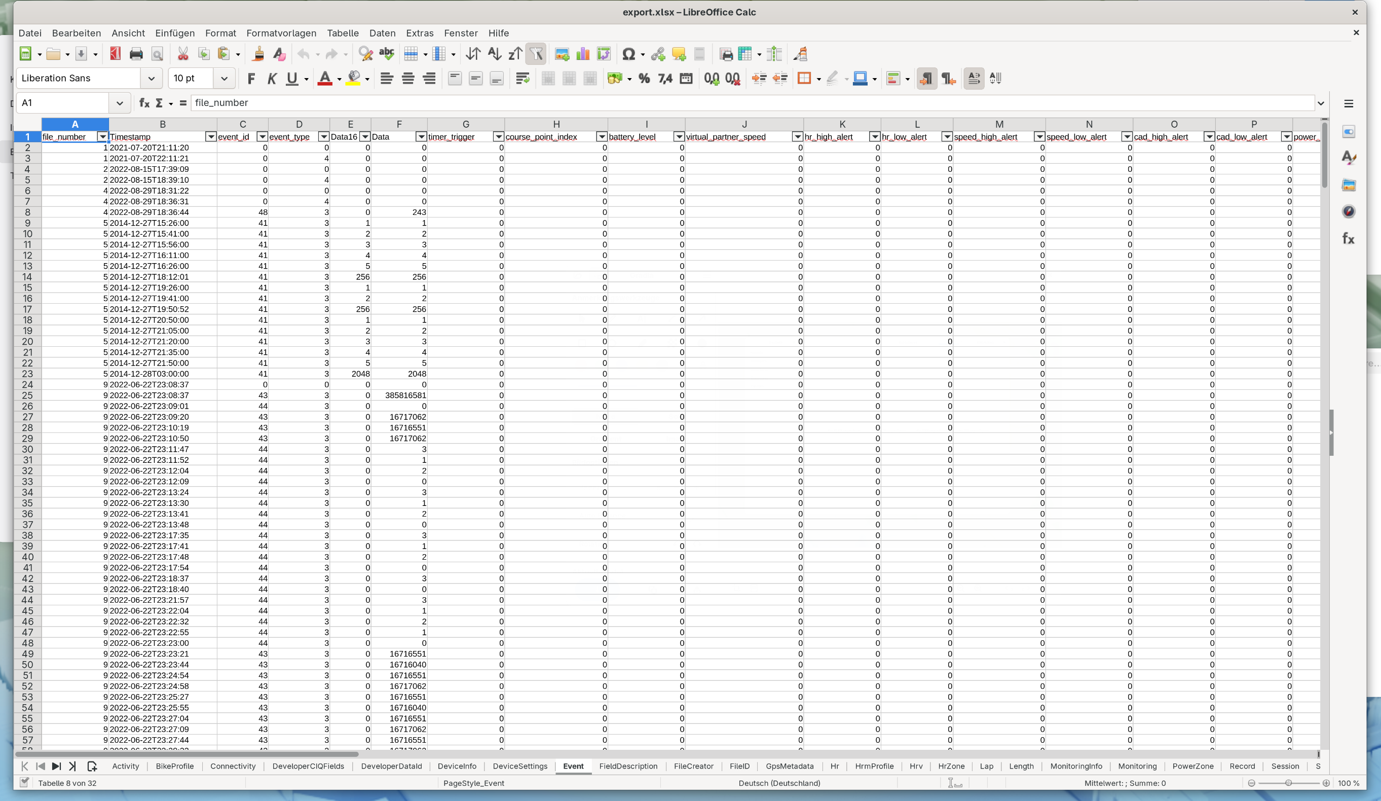Image resolution: width=1381 pixels, height=801 pixels.
Task: Click the Function Wizard fx icon
Action: point(143,102)
